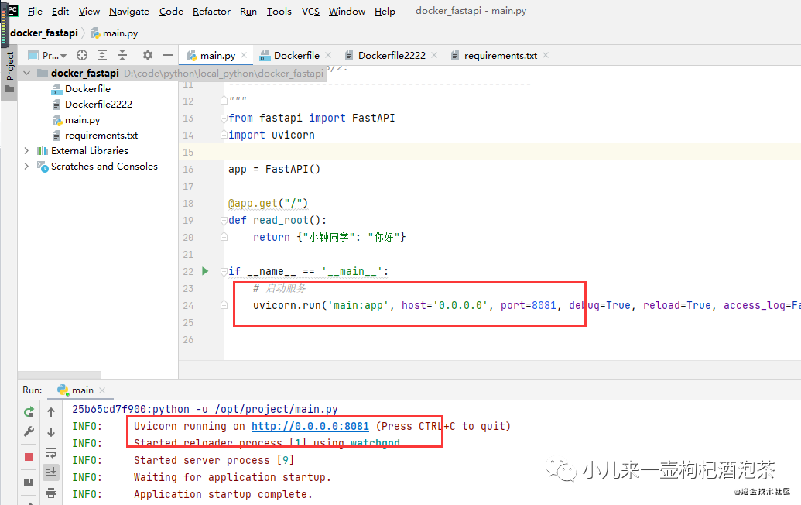Viewport: 801px width, 505px height.
Task: Open the Window menu
Action: click(347, 12)
